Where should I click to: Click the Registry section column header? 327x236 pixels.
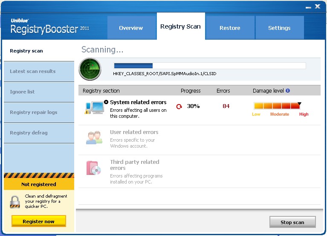[x=101, y=91]
